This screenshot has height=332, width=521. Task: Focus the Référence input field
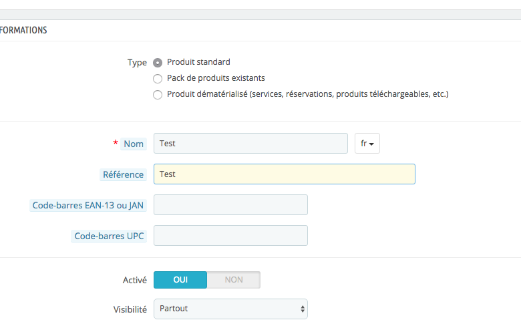(x=284, y=174)
